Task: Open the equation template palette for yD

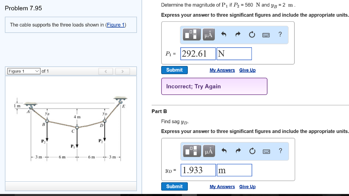Action: tap(191, 151)
